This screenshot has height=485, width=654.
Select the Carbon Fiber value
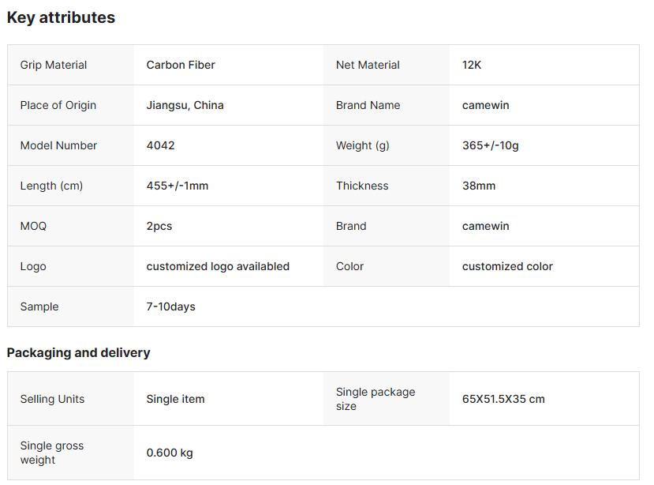tap(181, 65)
